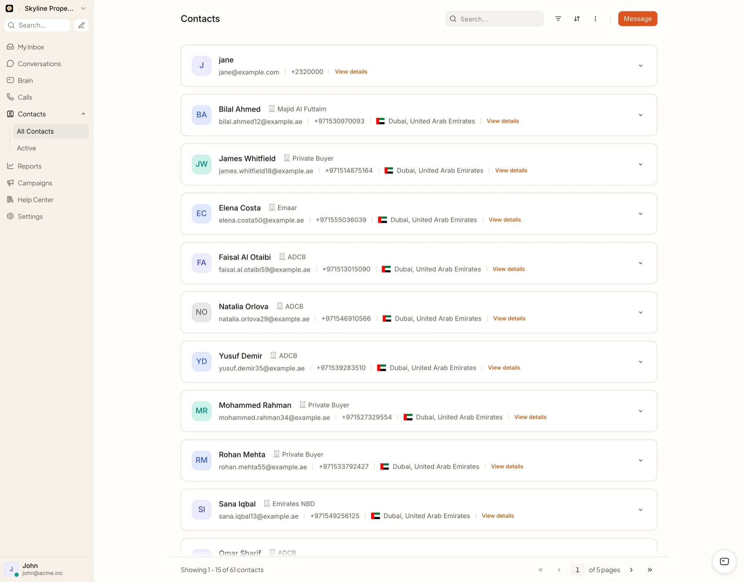
Task: View details for Yusuf Demir
Action: coord(504,368)
